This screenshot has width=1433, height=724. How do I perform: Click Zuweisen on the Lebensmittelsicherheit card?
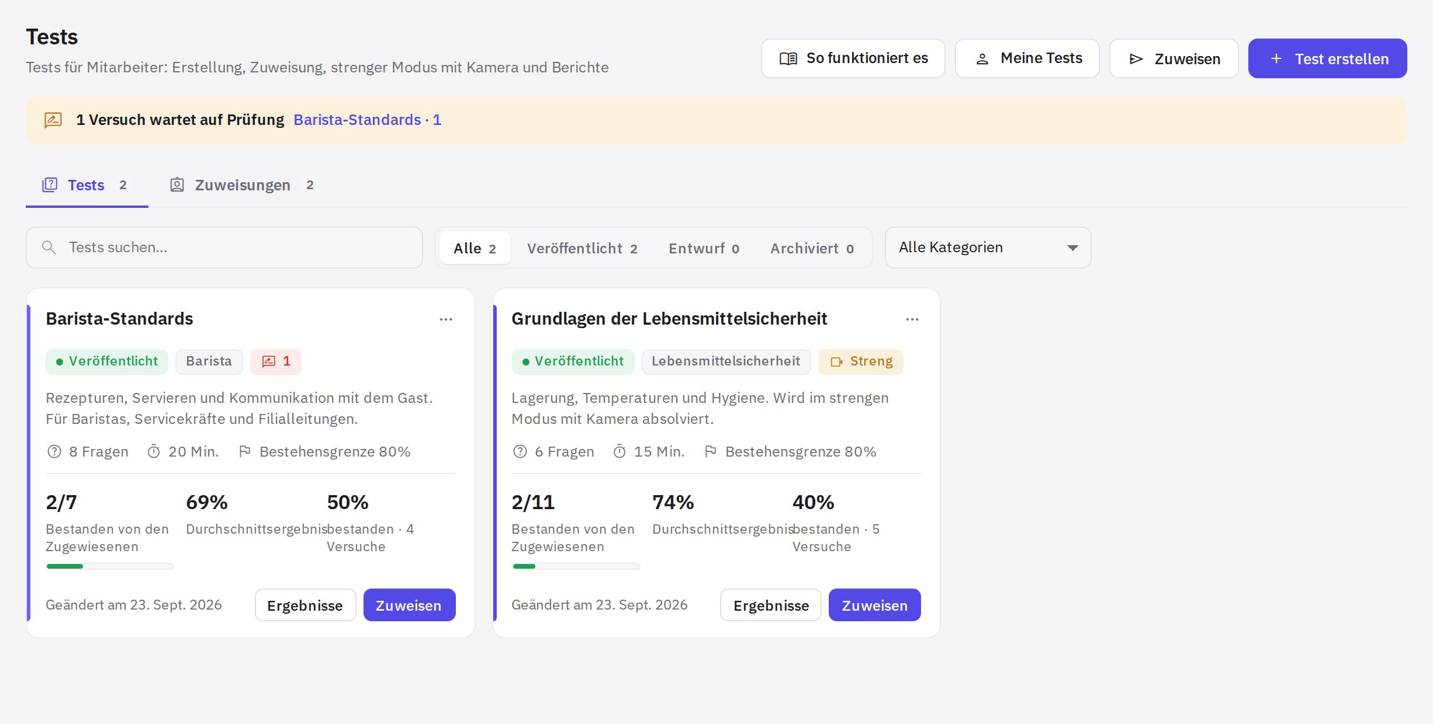tap(875, 605)
